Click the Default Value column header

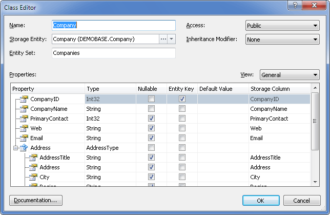coord(223,89)
